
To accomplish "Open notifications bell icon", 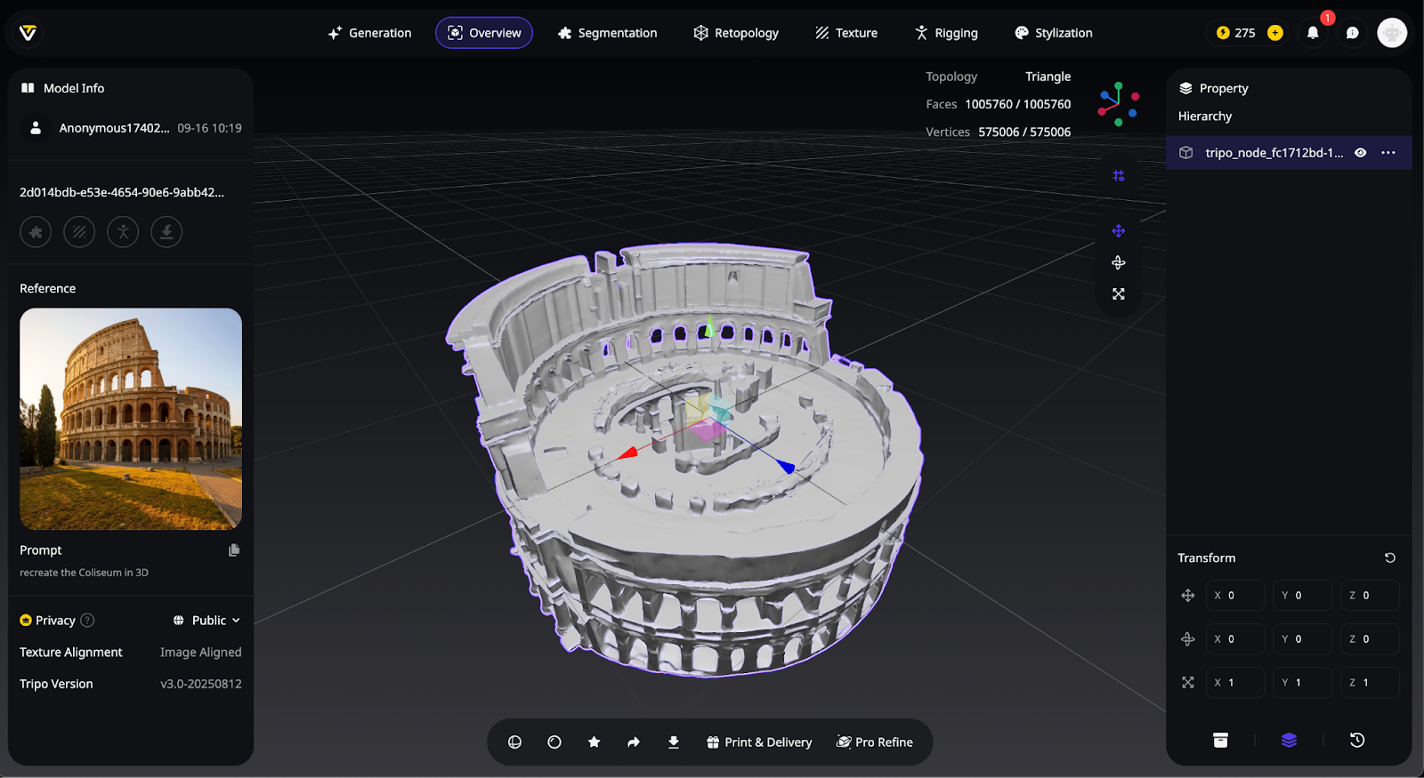I will coord(1313,33).
